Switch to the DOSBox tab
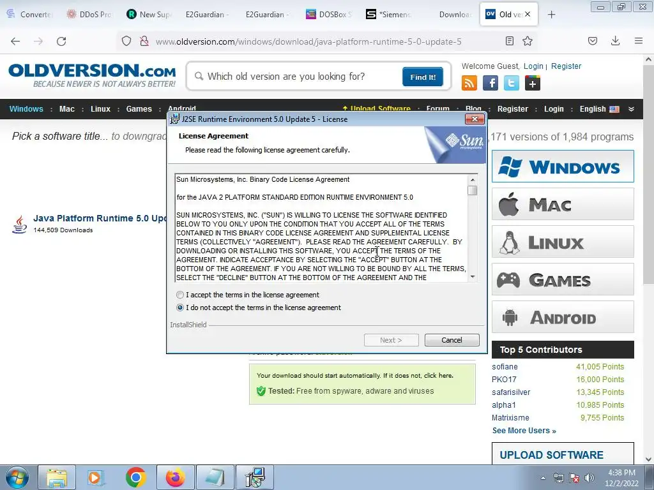The height and width of the screenshot is (490, 654). click(x=330, y=14)
